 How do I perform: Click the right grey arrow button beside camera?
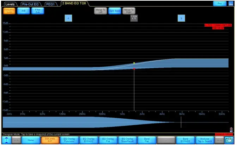219,140
